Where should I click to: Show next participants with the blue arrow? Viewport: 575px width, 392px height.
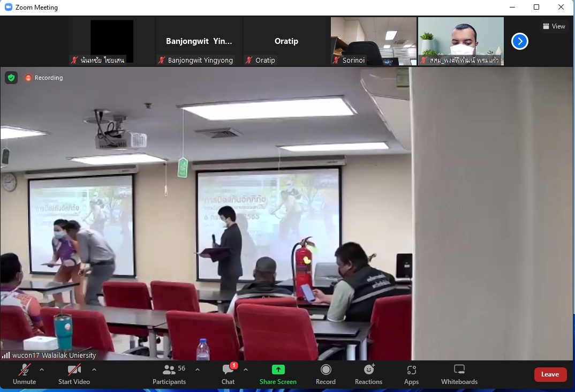(519, 41)
